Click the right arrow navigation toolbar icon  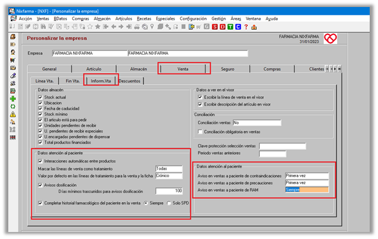pos(121,27)
